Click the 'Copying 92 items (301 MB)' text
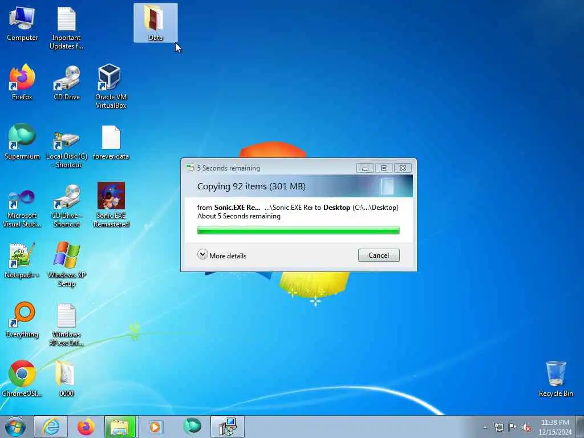Screen dimensions: 584x438 coord(252,186)
